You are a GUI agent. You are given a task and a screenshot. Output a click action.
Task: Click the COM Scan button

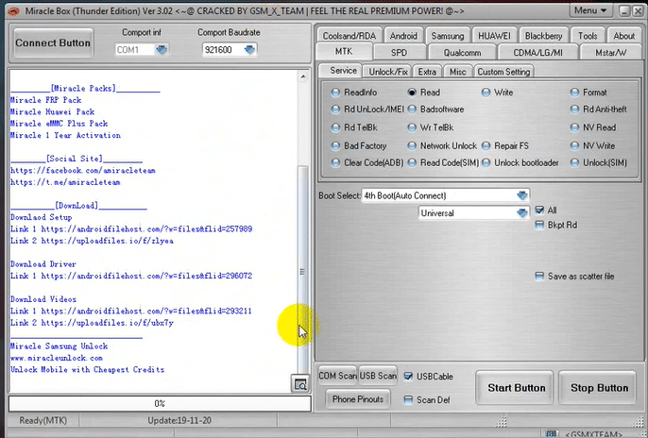tap(337, 376)
